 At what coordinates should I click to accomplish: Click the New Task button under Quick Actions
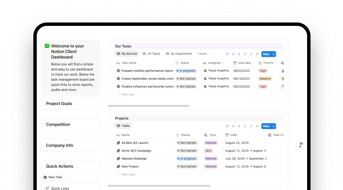point(53,177)
